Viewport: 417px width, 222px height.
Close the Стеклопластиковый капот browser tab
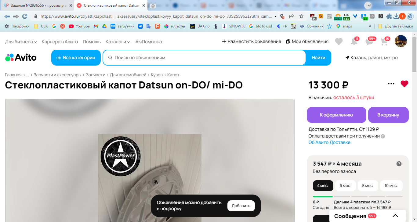[x=144, y=5]
